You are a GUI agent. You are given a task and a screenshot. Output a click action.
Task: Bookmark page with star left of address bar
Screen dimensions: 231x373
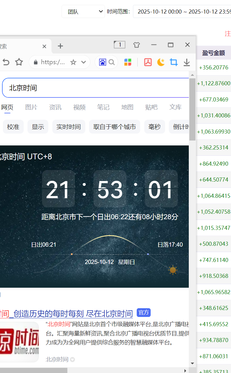19,62
